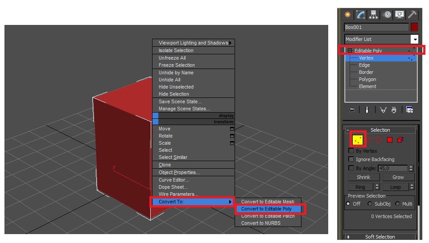Enable the By Angle checkbox

click(x=351, y=168)
